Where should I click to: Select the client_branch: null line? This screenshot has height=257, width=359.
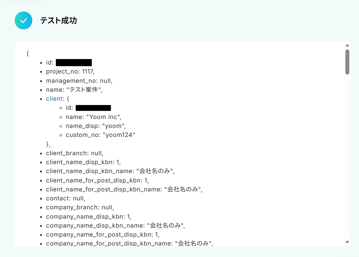point(75,153)
